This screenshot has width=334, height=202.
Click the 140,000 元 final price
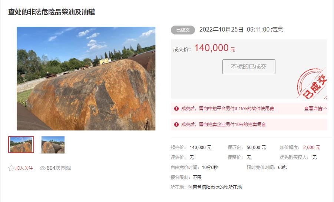pos(215,48)
